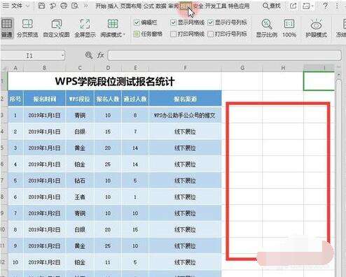
Task: Open the 文件 menu
Action: click(x=17, y=6)
